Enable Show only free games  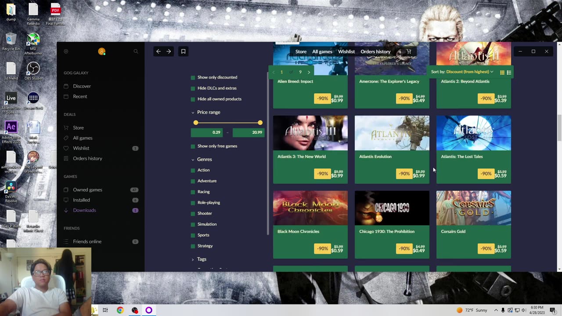coord(193,146)
